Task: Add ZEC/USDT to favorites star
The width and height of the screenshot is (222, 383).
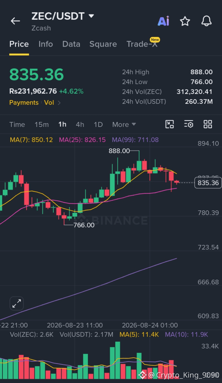Action: pos(185,21)
